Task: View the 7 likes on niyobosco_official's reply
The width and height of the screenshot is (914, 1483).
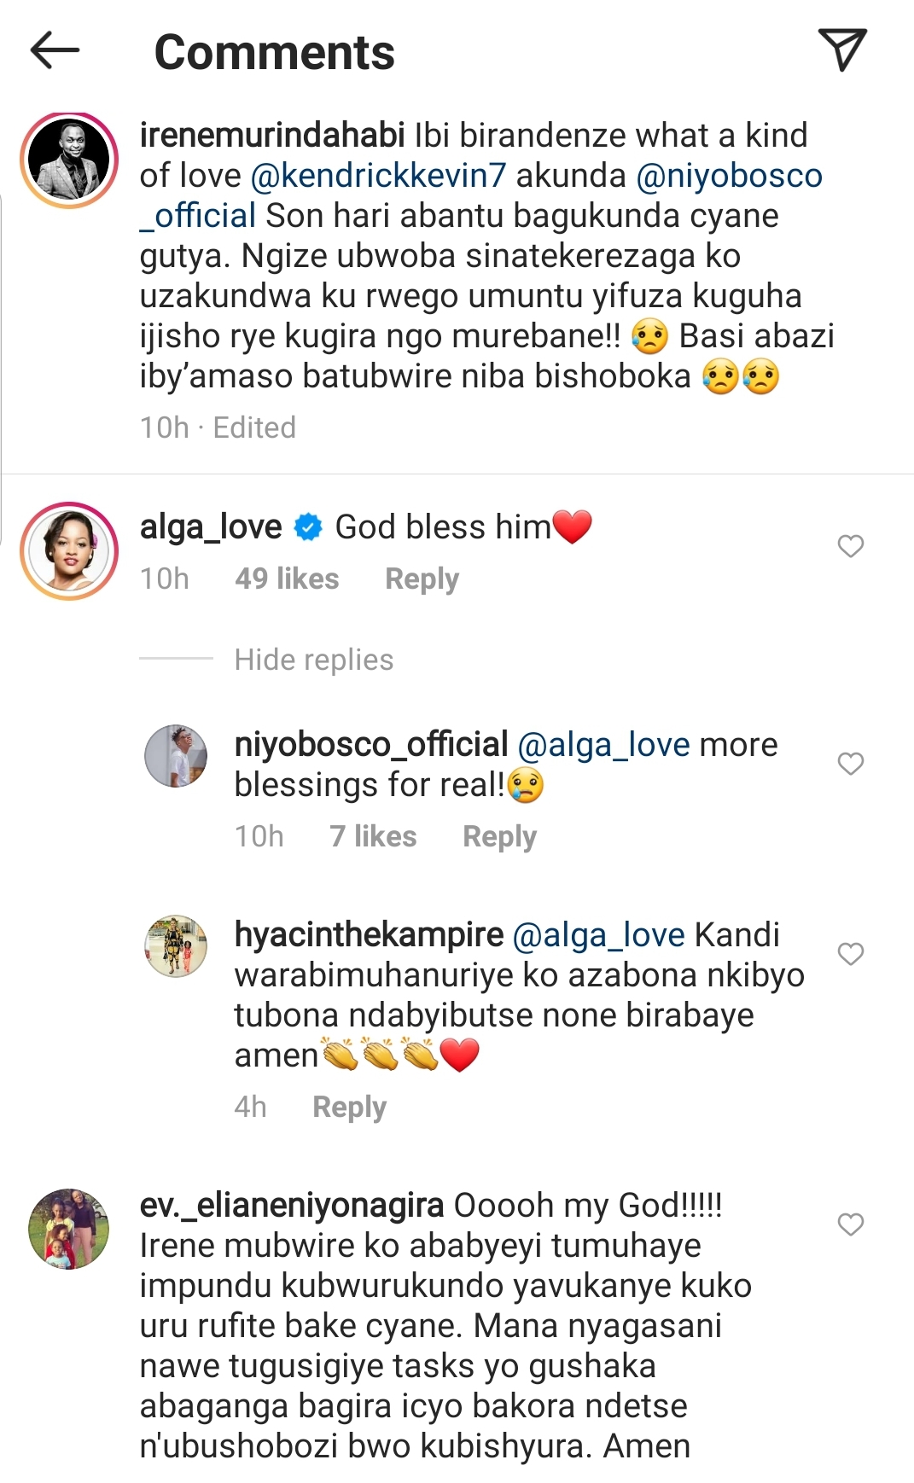Action: (373, 837)
